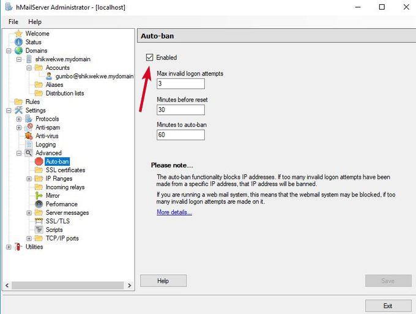Image resolution: width=416 pixels, height=314 pixels.
Task: Click the red Auto-ban stop icon
Action: pyautogui.click(x=39, y=162)
